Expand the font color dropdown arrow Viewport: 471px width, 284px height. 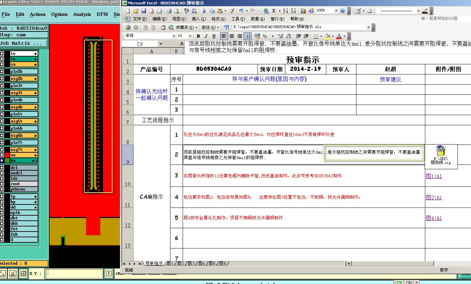point(344,36)
